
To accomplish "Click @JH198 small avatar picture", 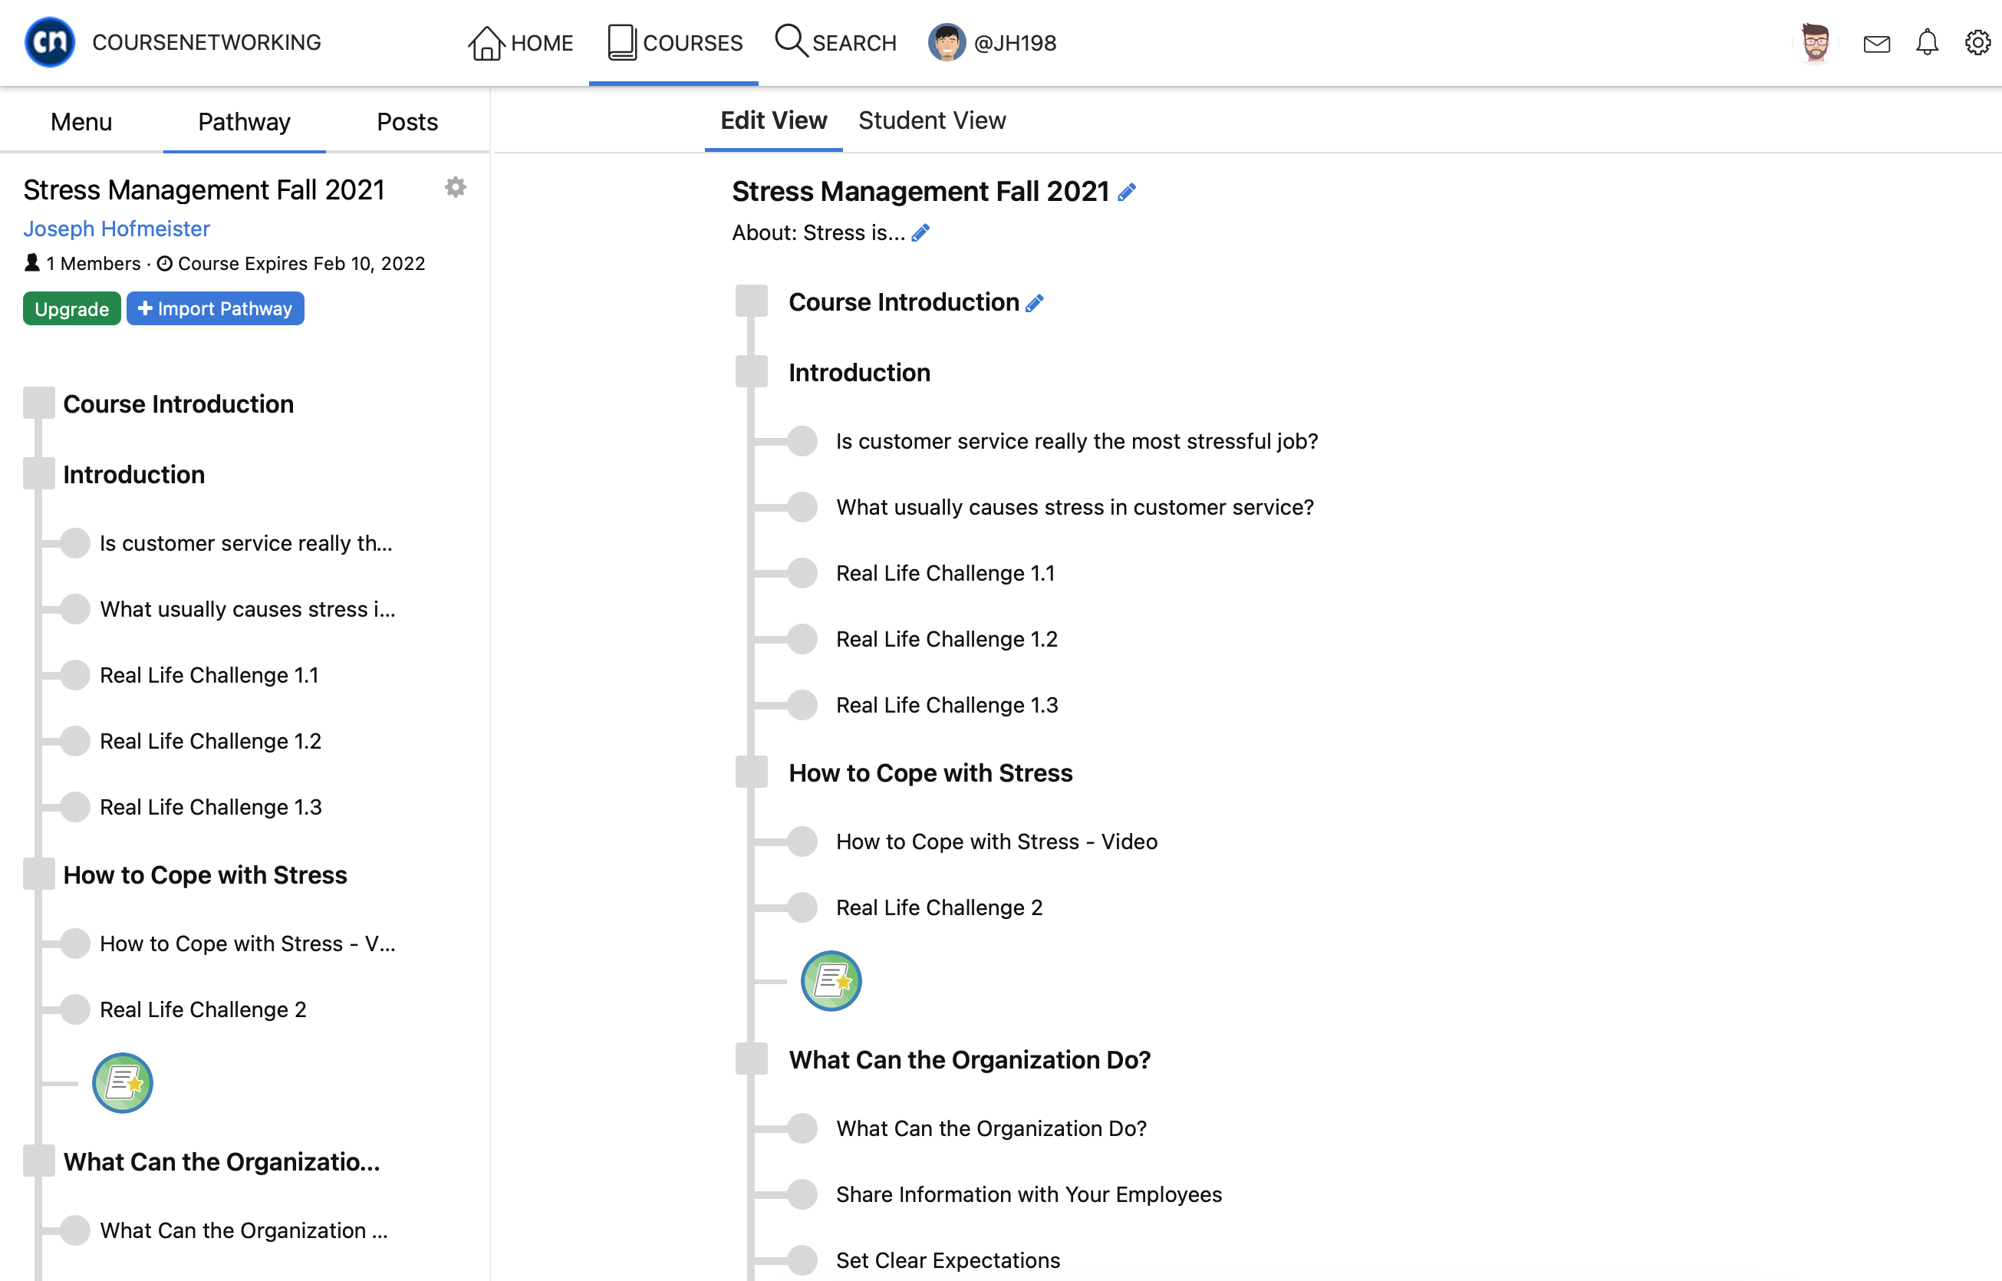I will [947, 42].
